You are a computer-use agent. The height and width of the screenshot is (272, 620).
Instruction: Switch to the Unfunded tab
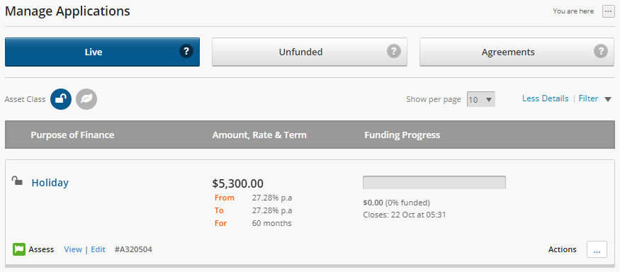[310, 52]
